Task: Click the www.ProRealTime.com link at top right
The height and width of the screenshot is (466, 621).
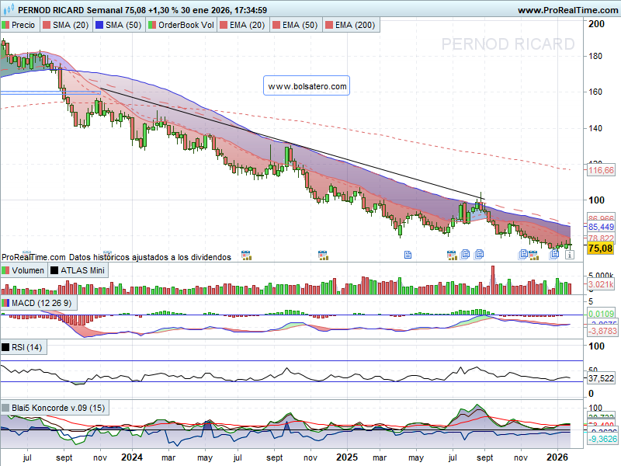Action: coord(567,10)
